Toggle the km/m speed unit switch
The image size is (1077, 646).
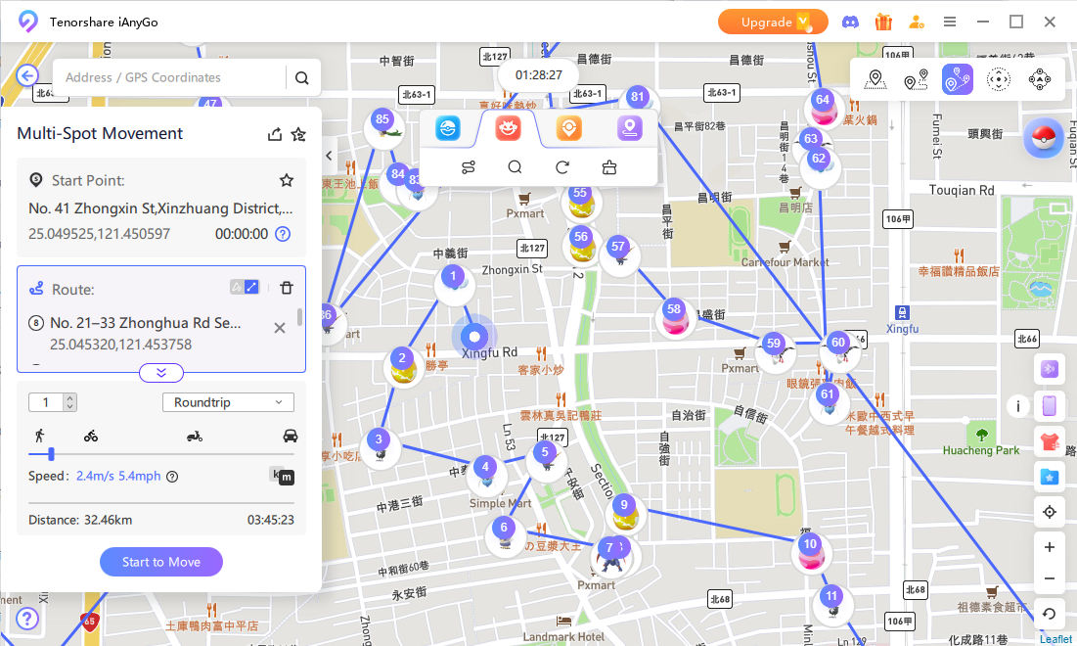click(282, 476)
